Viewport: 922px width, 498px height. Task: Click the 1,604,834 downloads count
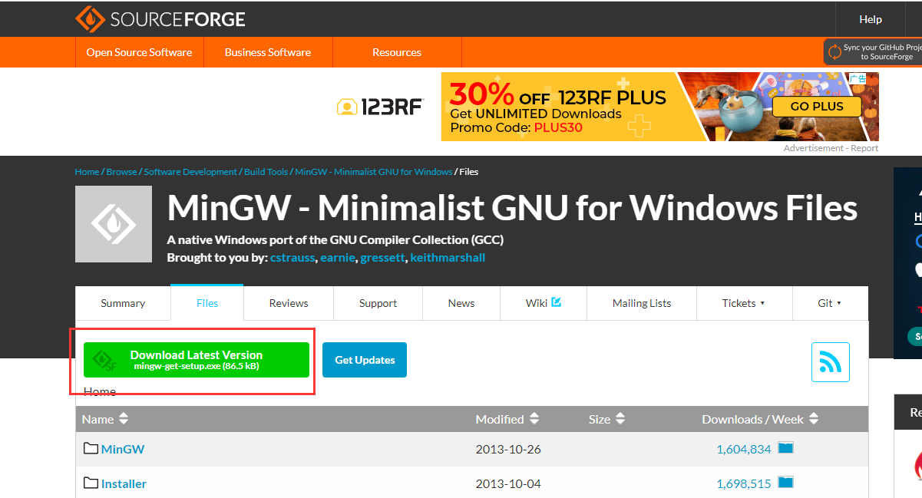coord(744,449)
